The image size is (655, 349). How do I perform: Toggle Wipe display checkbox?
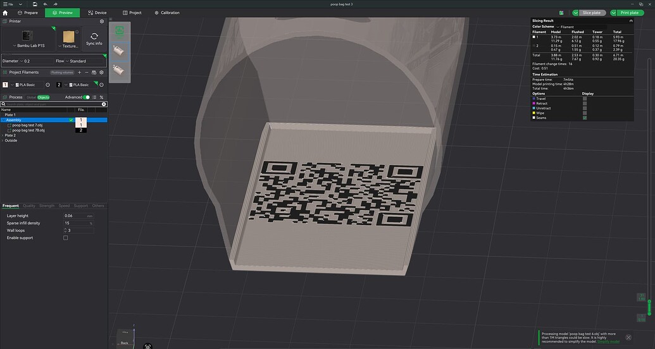pyautogui.click(x=585, y=113)
